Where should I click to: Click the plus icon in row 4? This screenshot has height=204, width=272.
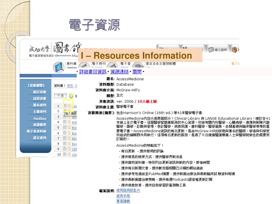[65, 122]
